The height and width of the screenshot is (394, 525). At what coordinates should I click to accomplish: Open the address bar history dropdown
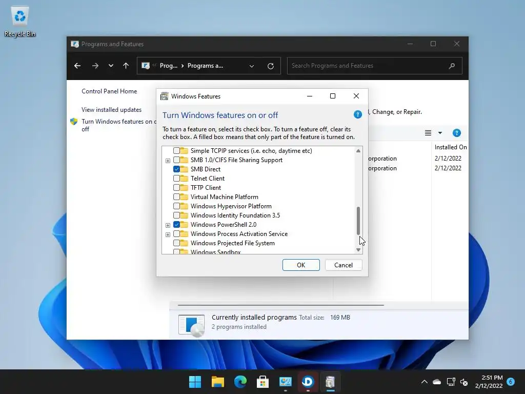[x=251, y=66]
